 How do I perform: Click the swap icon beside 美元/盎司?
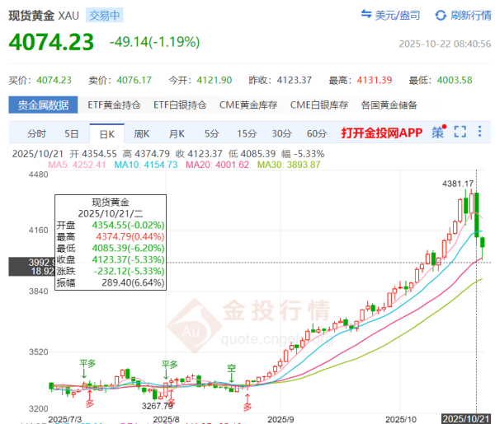[x=366, y=15]
